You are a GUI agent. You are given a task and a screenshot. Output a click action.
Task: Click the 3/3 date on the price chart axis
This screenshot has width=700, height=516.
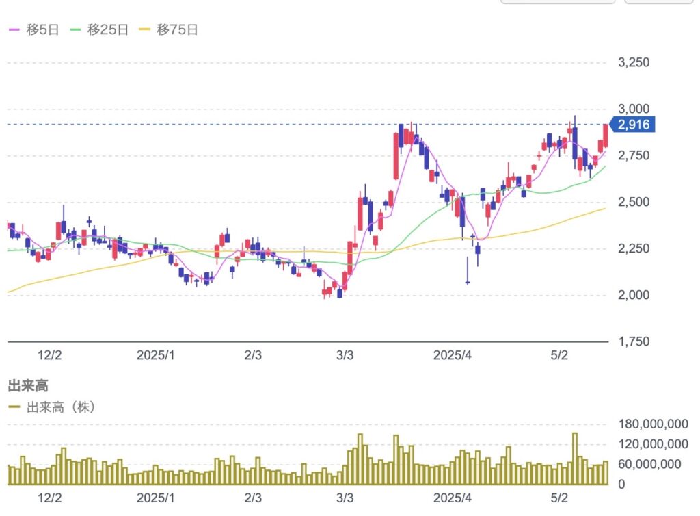(345, 355)
